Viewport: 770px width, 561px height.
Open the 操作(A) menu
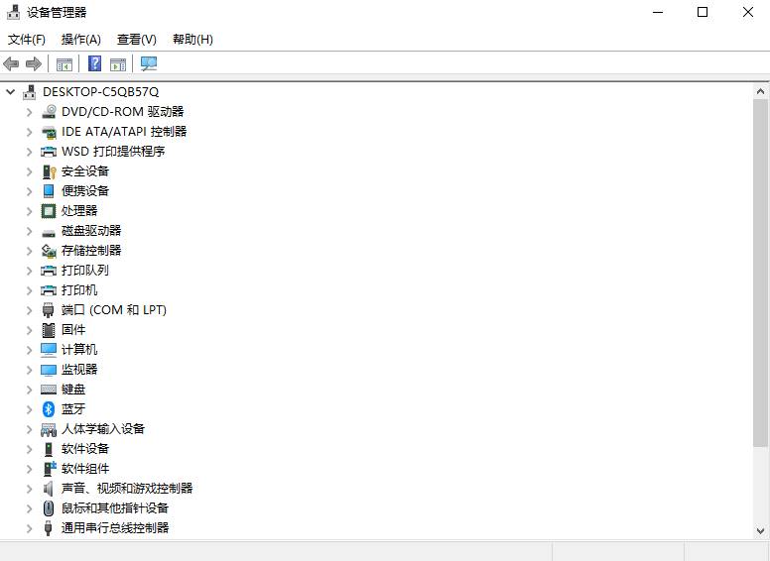point(81,40)
